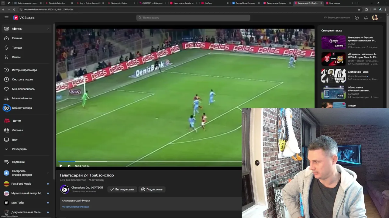Viewport: 389px width, 218px height.
Task: Open Ливерпуль — Фулхэм recommended video
Action: click(x=350, y=42)
